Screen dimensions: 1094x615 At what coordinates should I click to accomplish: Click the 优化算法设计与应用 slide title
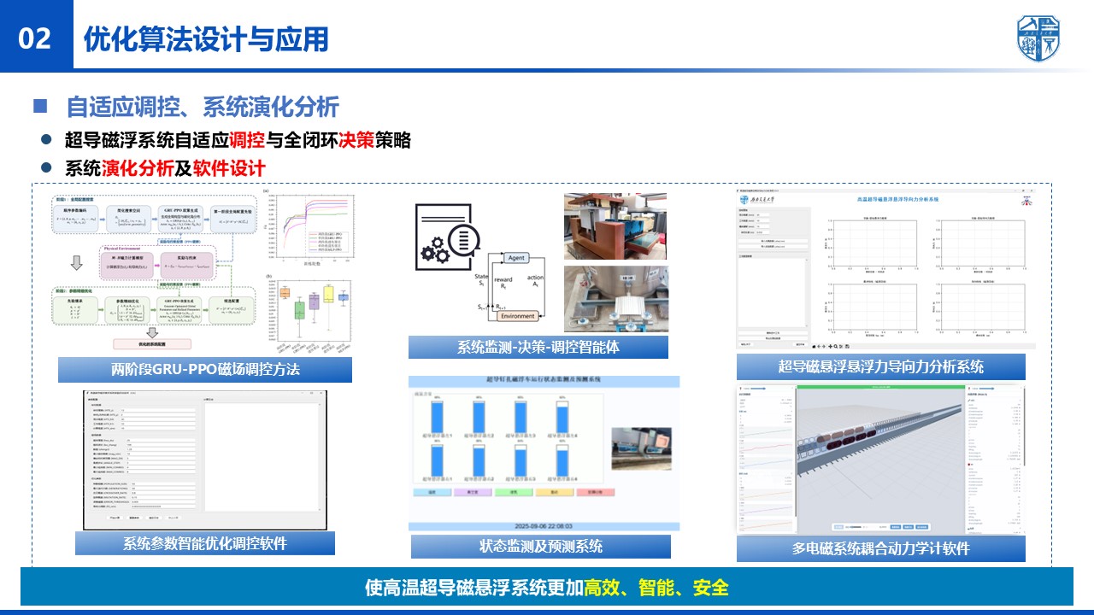[x=206, y=39]
